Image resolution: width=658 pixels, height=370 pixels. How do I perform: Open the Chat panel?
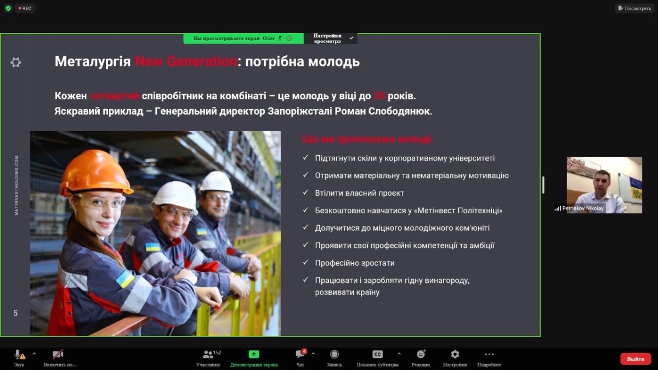pyautogui.click(x=300, y=355)
